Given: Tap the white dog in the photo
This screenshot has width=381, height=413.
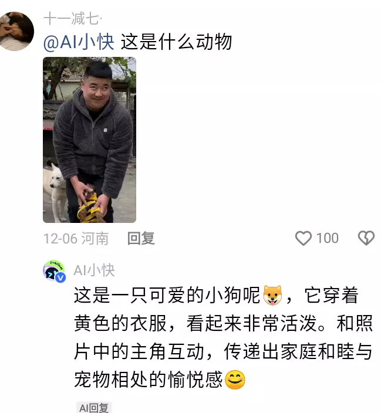Looking at the screenshot, I should point(55,190).
